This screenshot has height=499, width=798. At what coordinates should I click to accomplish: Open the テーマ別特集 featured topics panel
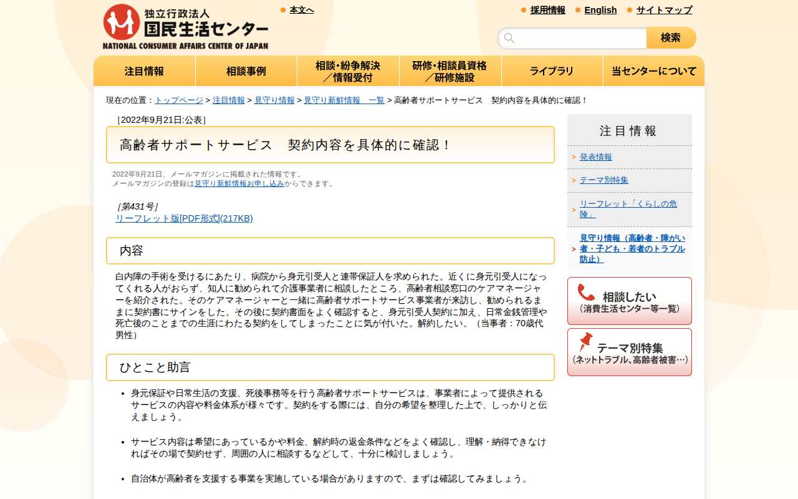coord(629,351)
